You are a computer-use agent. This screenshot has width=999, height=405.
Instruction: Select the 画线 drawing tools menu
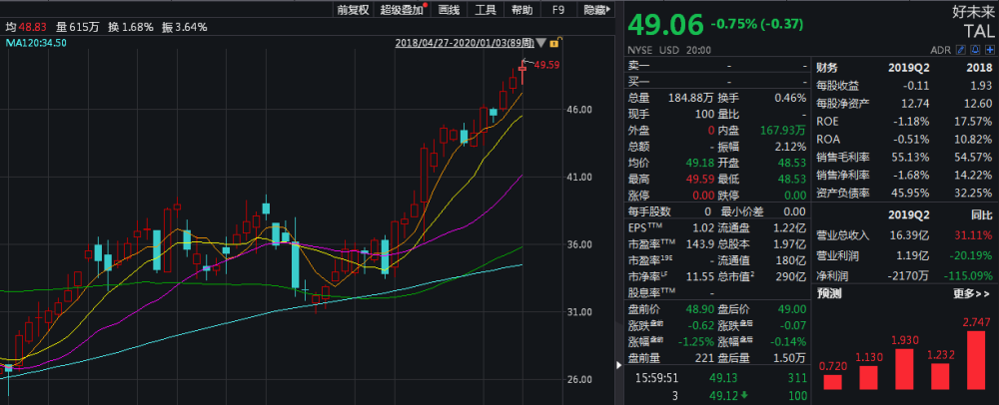click(x=450, y=10)
